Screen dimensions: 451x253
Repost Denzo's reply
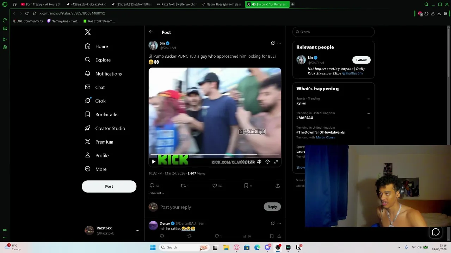[x=189, y=236]
